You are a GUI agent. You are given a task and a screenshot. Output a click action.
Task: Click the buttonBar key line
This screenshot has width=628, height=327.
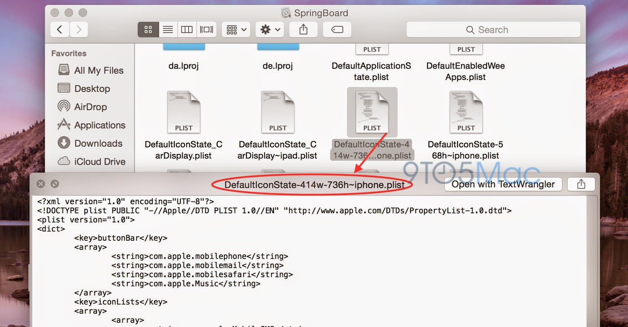121,238
